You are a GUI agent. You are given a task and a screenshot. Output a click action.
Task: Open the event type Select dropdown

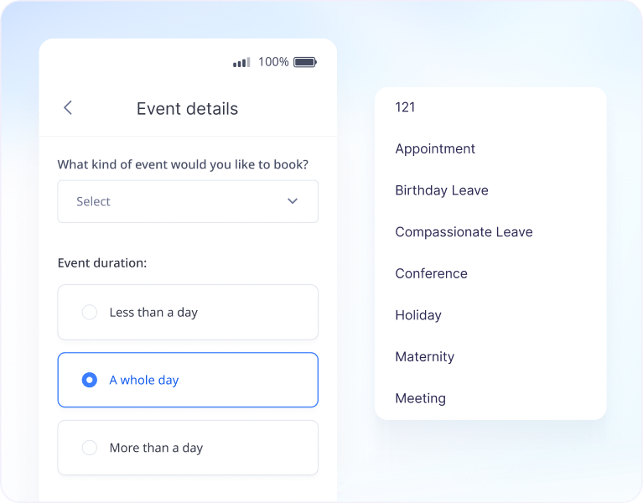[187, 201]
